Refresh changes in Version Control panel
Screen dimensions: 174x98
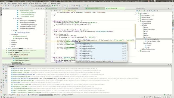3,67
